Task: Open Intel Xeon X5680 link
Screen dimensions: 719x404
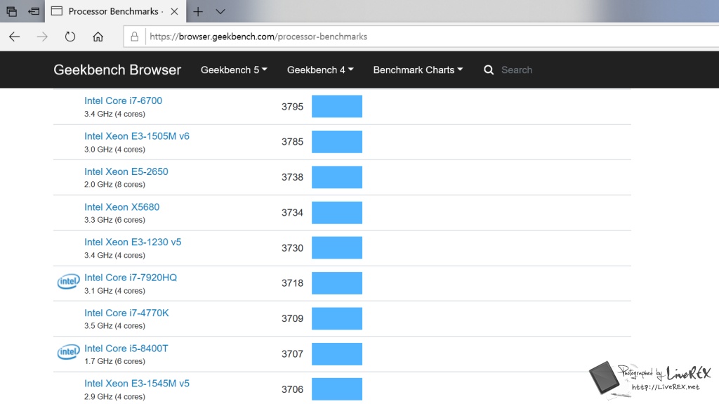Action: point(122,207)
